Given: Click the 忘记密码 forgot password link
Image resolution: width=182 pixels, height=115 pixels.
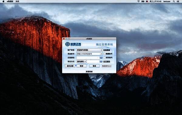Looking at the screenshot, I should coord(107,61).
